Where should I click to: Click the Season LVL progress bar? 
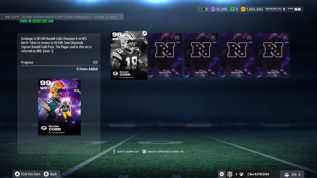273,10
